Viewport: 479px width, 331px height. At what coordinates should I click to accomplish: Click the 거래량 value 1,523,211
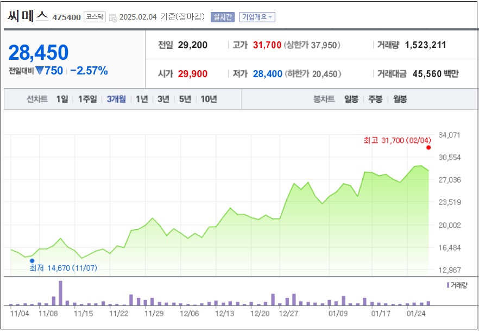[426, 45]
